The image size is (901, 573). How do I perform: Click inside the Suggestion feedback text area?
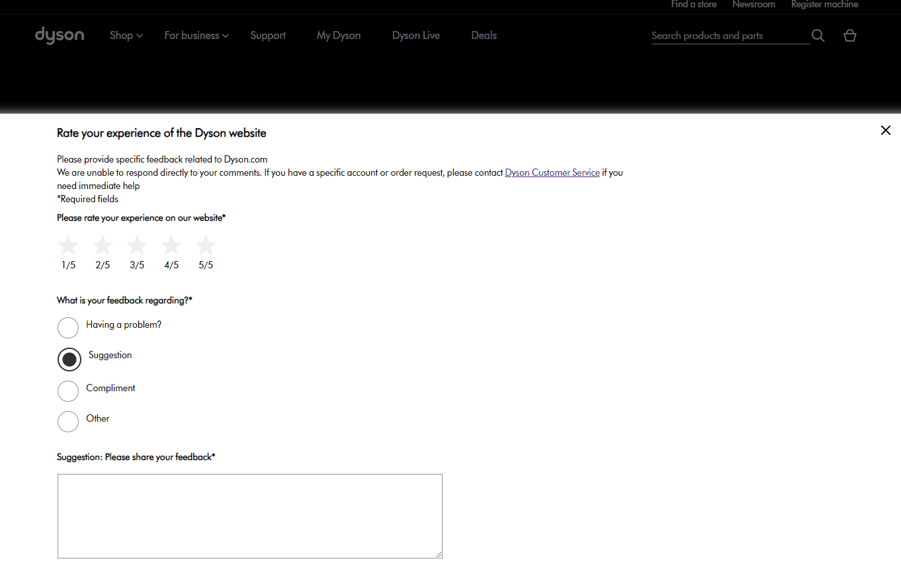pyautogui.click(x=250, y=516)
